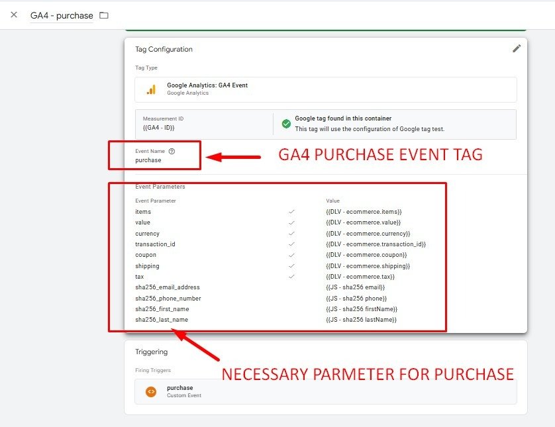Click the check mark in the coupon row

coord(291,255)
